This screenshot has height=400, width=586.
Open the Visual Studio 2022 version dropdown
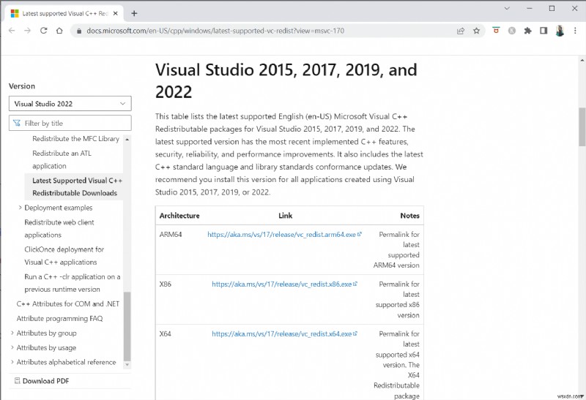coord(70,104)
